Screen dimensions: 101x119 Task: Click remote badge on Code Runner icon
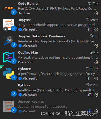pyautogui.click(x=14, y=12)
